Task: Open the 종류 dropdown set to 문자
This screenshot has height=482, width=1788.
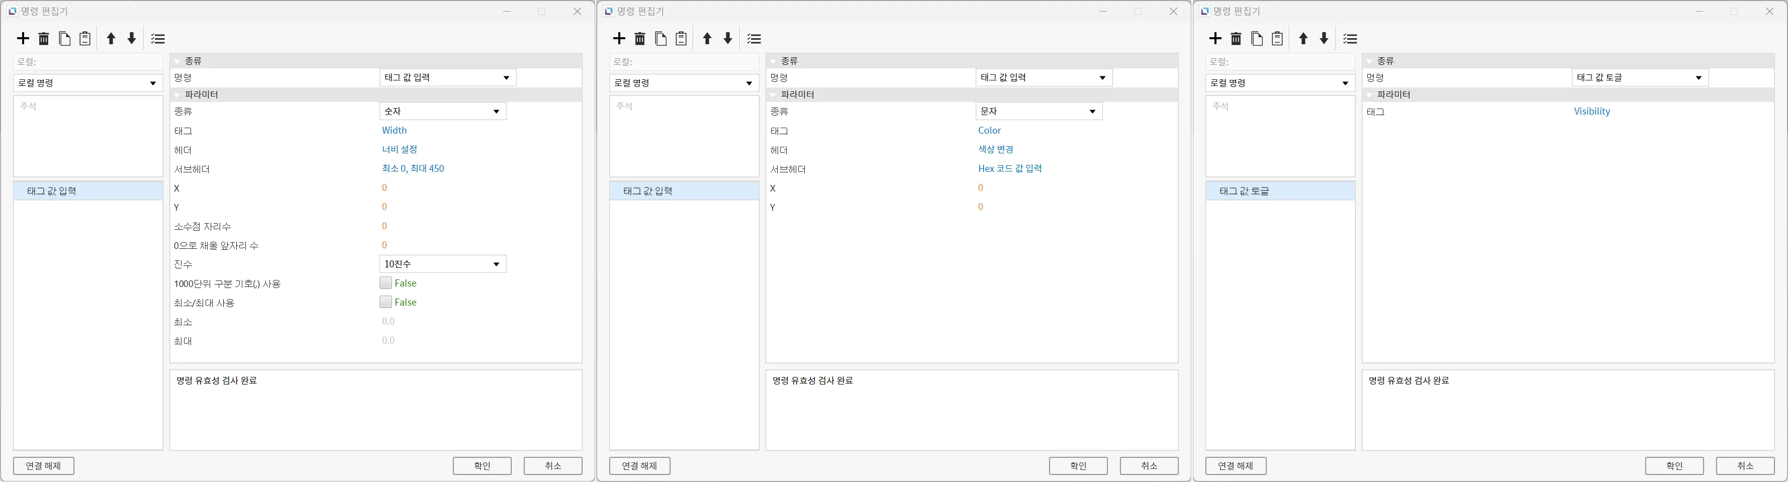Action: point(1039,112)
